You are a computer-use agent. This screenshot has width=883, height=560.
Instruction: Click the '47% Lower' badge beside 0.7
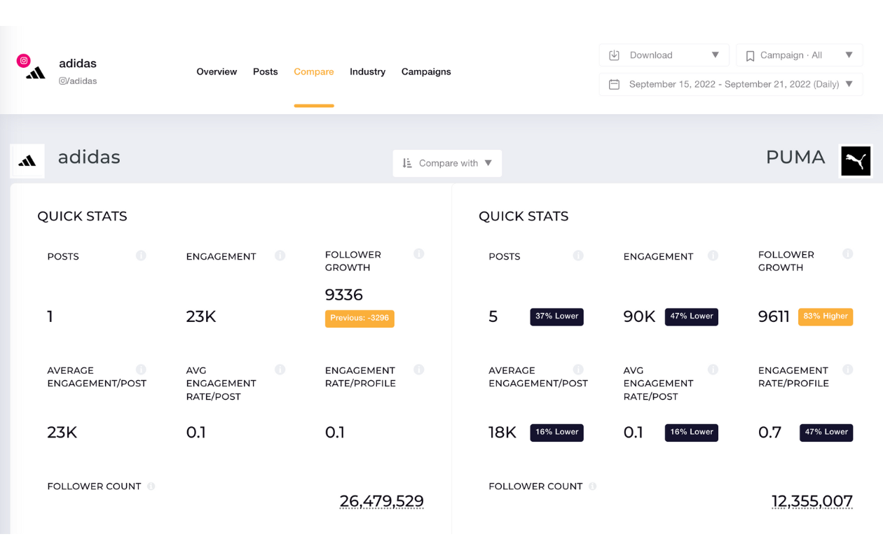pos(826,433)
